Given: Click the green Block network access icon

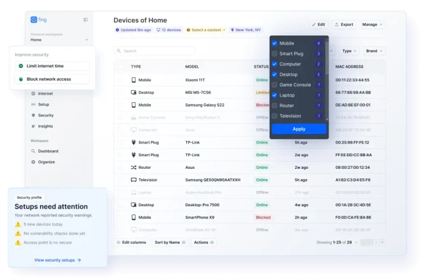Looking at the screenshot, I should click(x=21, y=79).
